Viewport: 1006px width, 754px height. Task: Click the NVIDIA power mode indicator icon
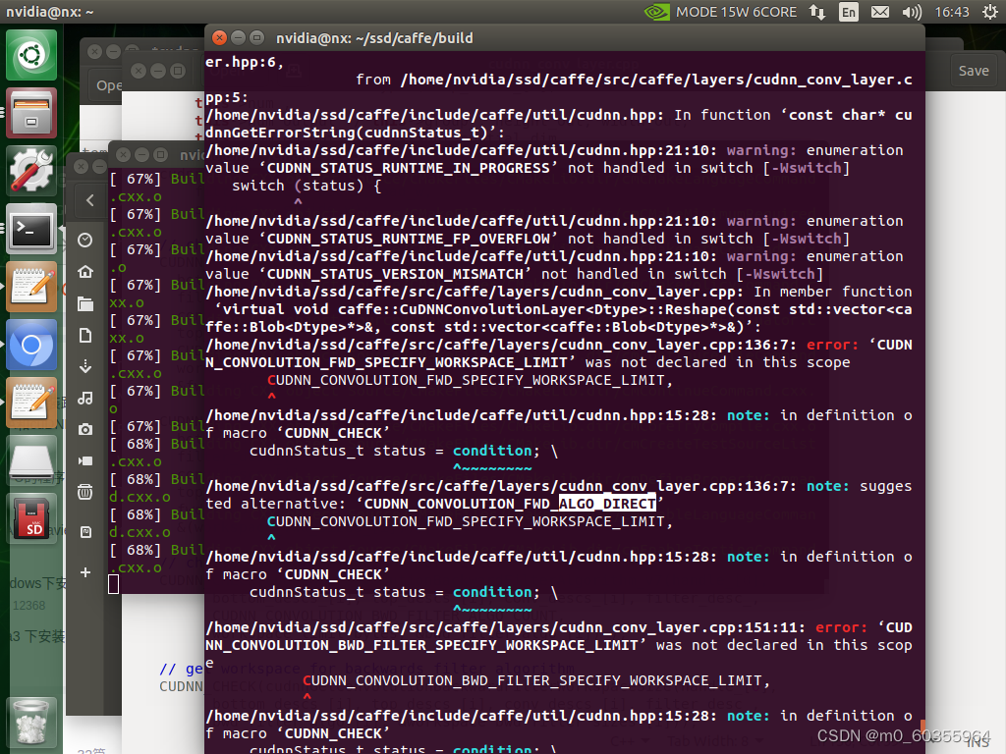tap(657, 12)
